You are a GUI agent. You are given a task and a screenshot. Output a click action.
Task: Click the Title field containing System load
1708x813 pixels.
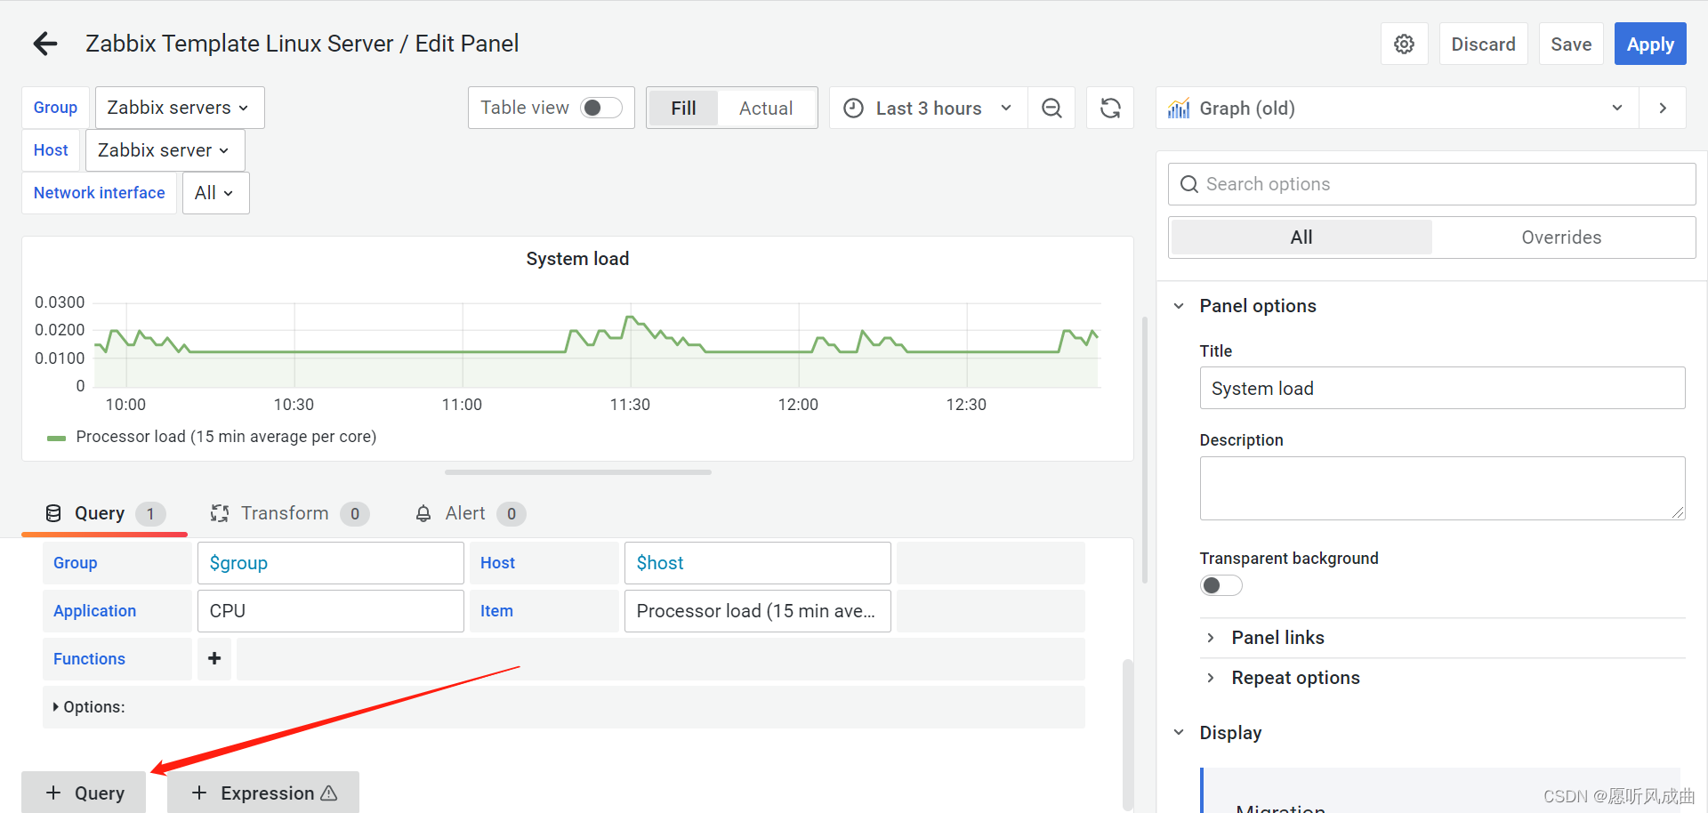[1442, 389]
